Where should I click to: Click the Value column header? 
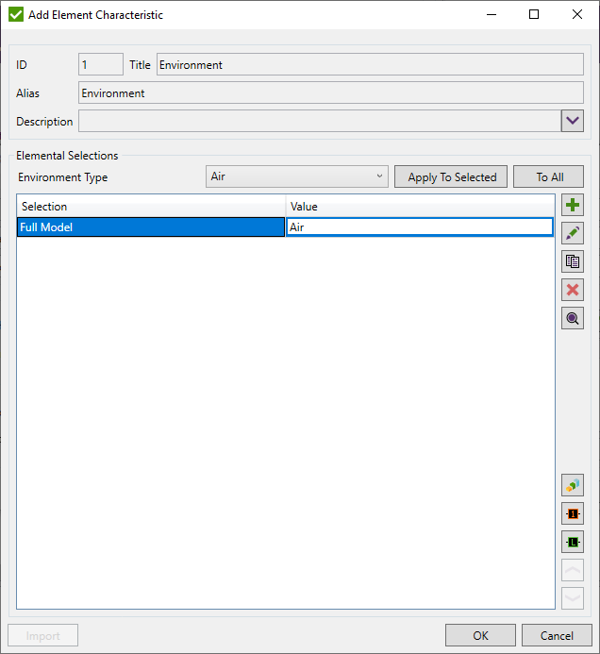(x=419, y=207)
